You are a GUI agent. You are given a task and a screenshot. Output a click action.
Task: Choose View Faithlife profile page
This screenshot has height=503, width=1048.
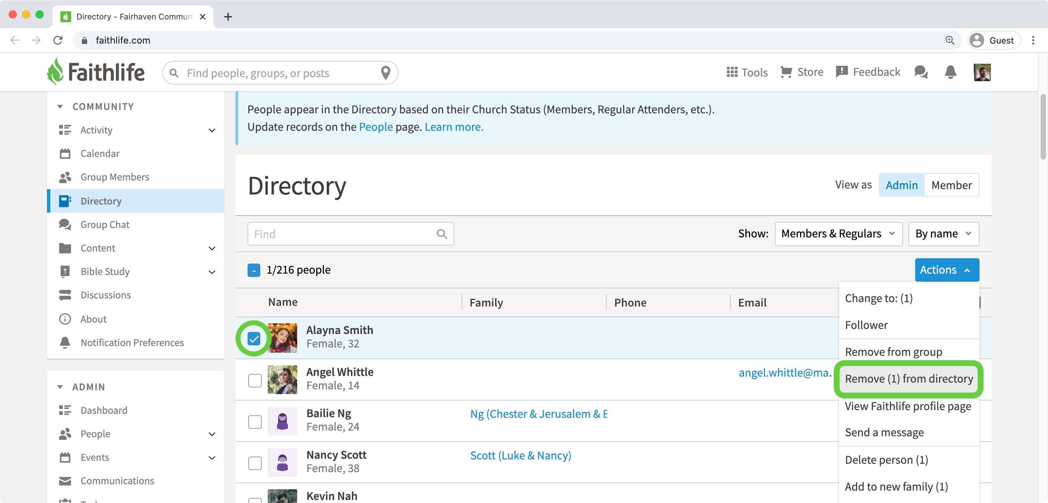point(909,406)
